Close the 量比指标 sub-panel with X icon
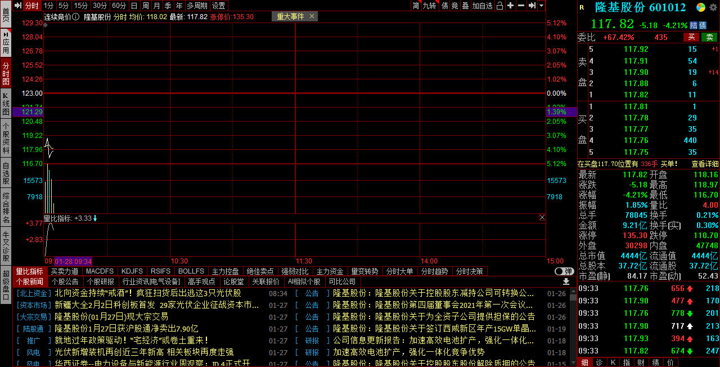This screenshot has width=720, height=367. click(x=542, y=217)
